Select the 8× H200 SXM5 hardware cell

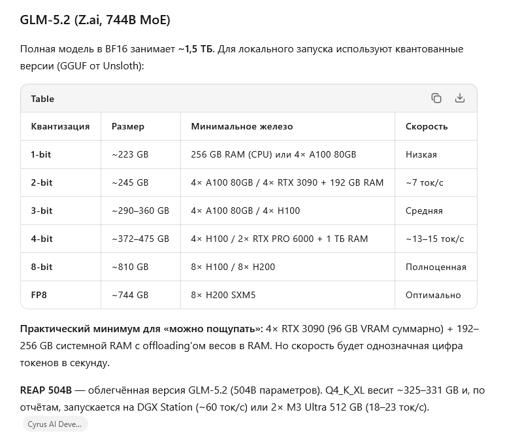pyautogui.click(x=223, y=295)
